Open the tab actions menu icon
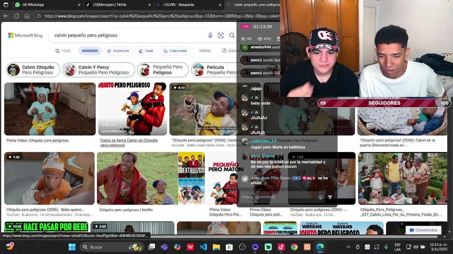The height and width of the screenshot is (254, 453). [5, 5]
